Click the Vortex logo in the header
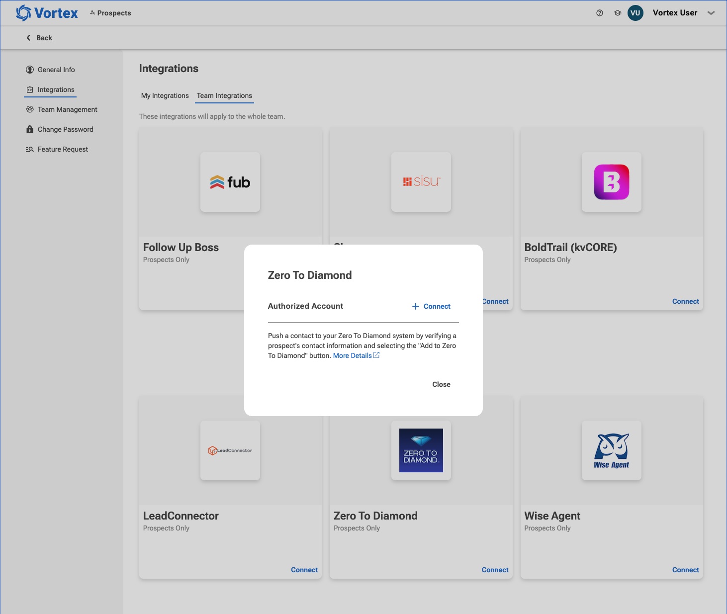 click(x=47, y=13)
